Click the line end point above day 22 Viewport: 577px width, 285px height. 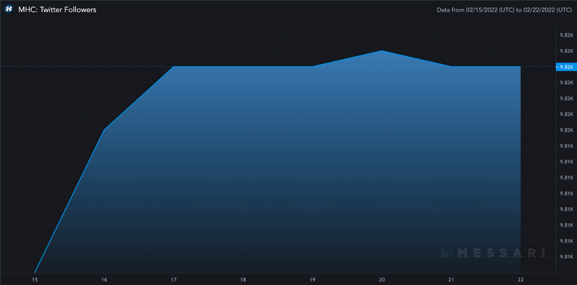tap(520, 67)
